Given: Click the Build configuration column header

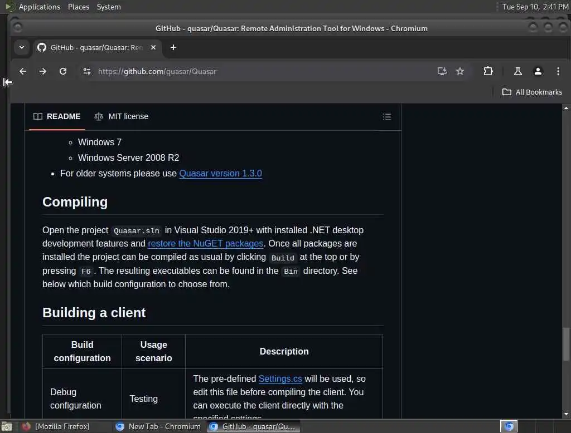Looking at the screenshot, I should 83,351.
